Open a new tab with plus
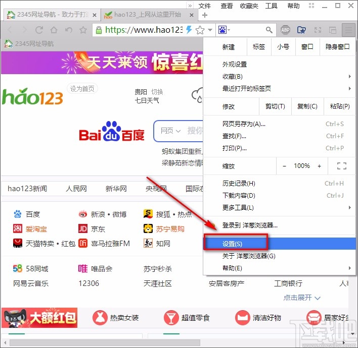The width and height of the screenshot is (358, 348). (x=205, y=15)
